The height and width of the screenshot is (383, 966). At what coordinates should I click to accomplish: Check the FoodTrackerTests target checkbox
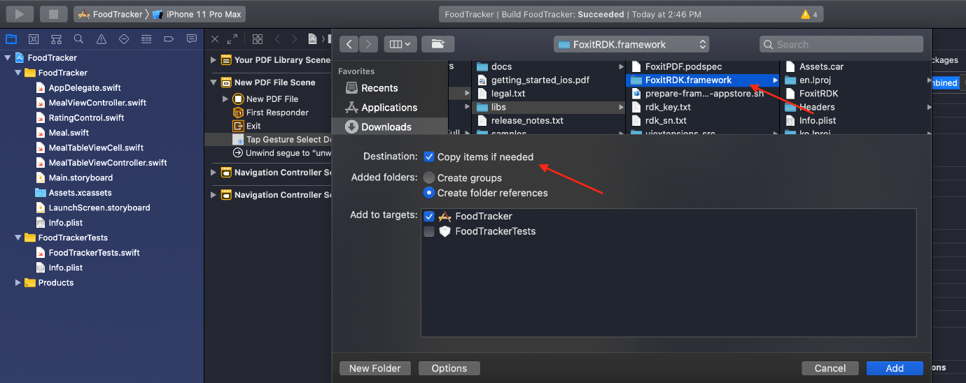pos(429,231)
